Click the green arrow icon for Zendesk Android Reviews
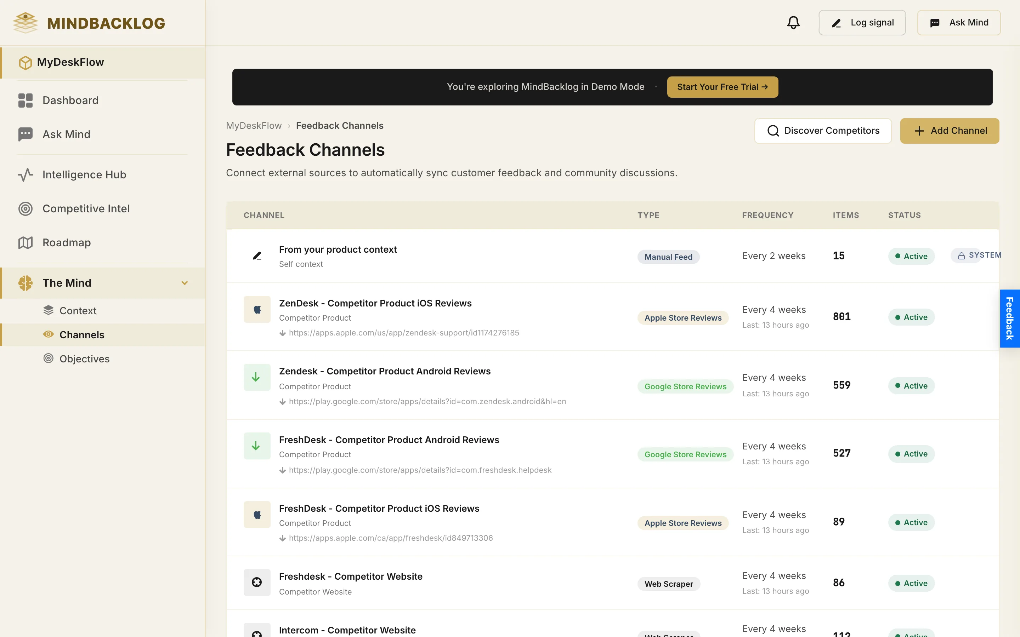The image size is (1020, 637). pyautogui.click(x=257, y=378)
